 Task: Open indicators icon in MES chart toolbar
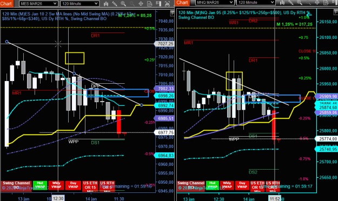(167, 3)
